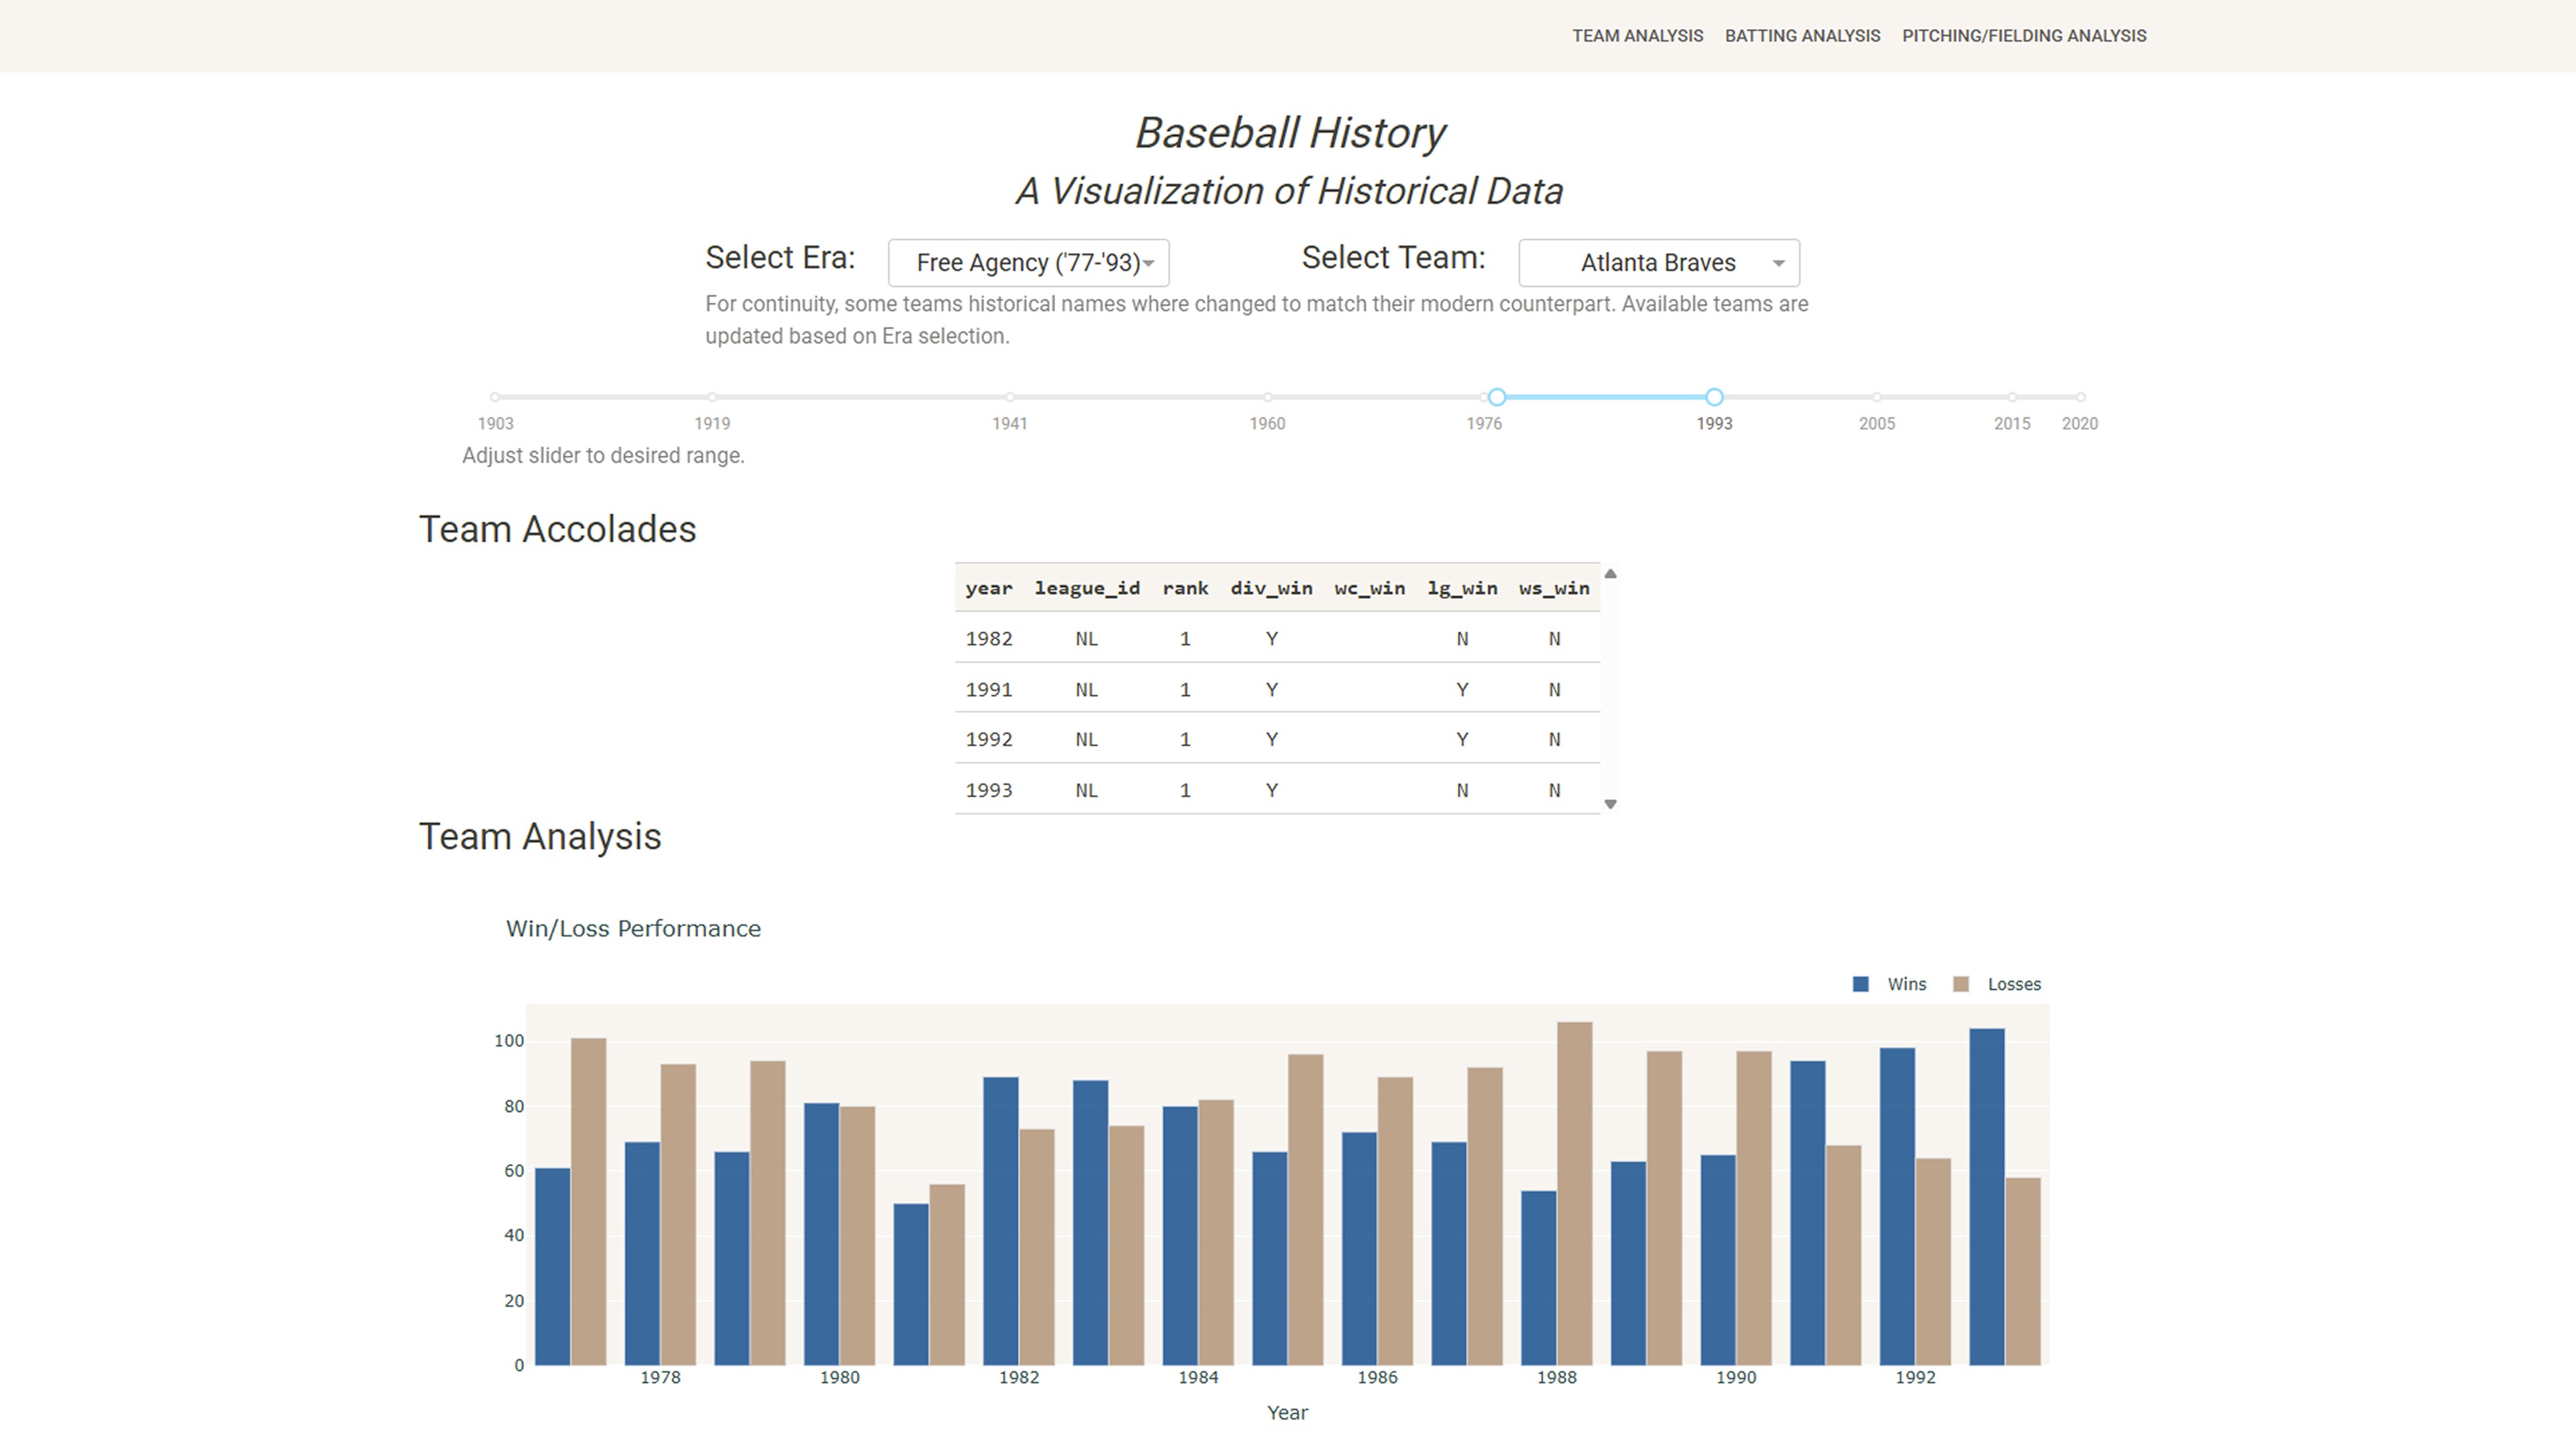2576x1449 pixels.
Task: Click the ws_win 'N' in 1993 row
Action: pos(1554,791)
